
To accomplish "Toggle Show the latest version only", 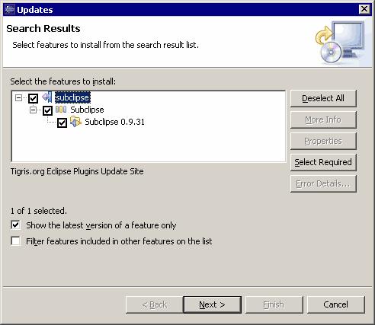I will (x=15, y=225).
